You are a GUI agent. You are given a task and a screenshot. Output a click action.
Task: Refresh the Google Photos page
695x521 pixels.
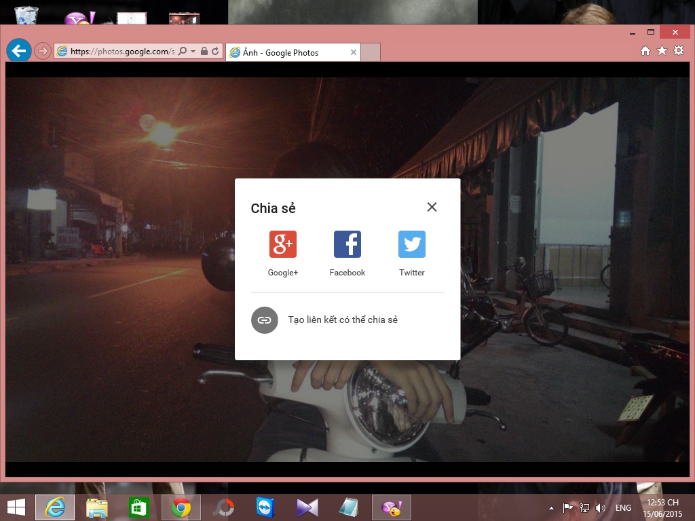(x=216, y=52)
